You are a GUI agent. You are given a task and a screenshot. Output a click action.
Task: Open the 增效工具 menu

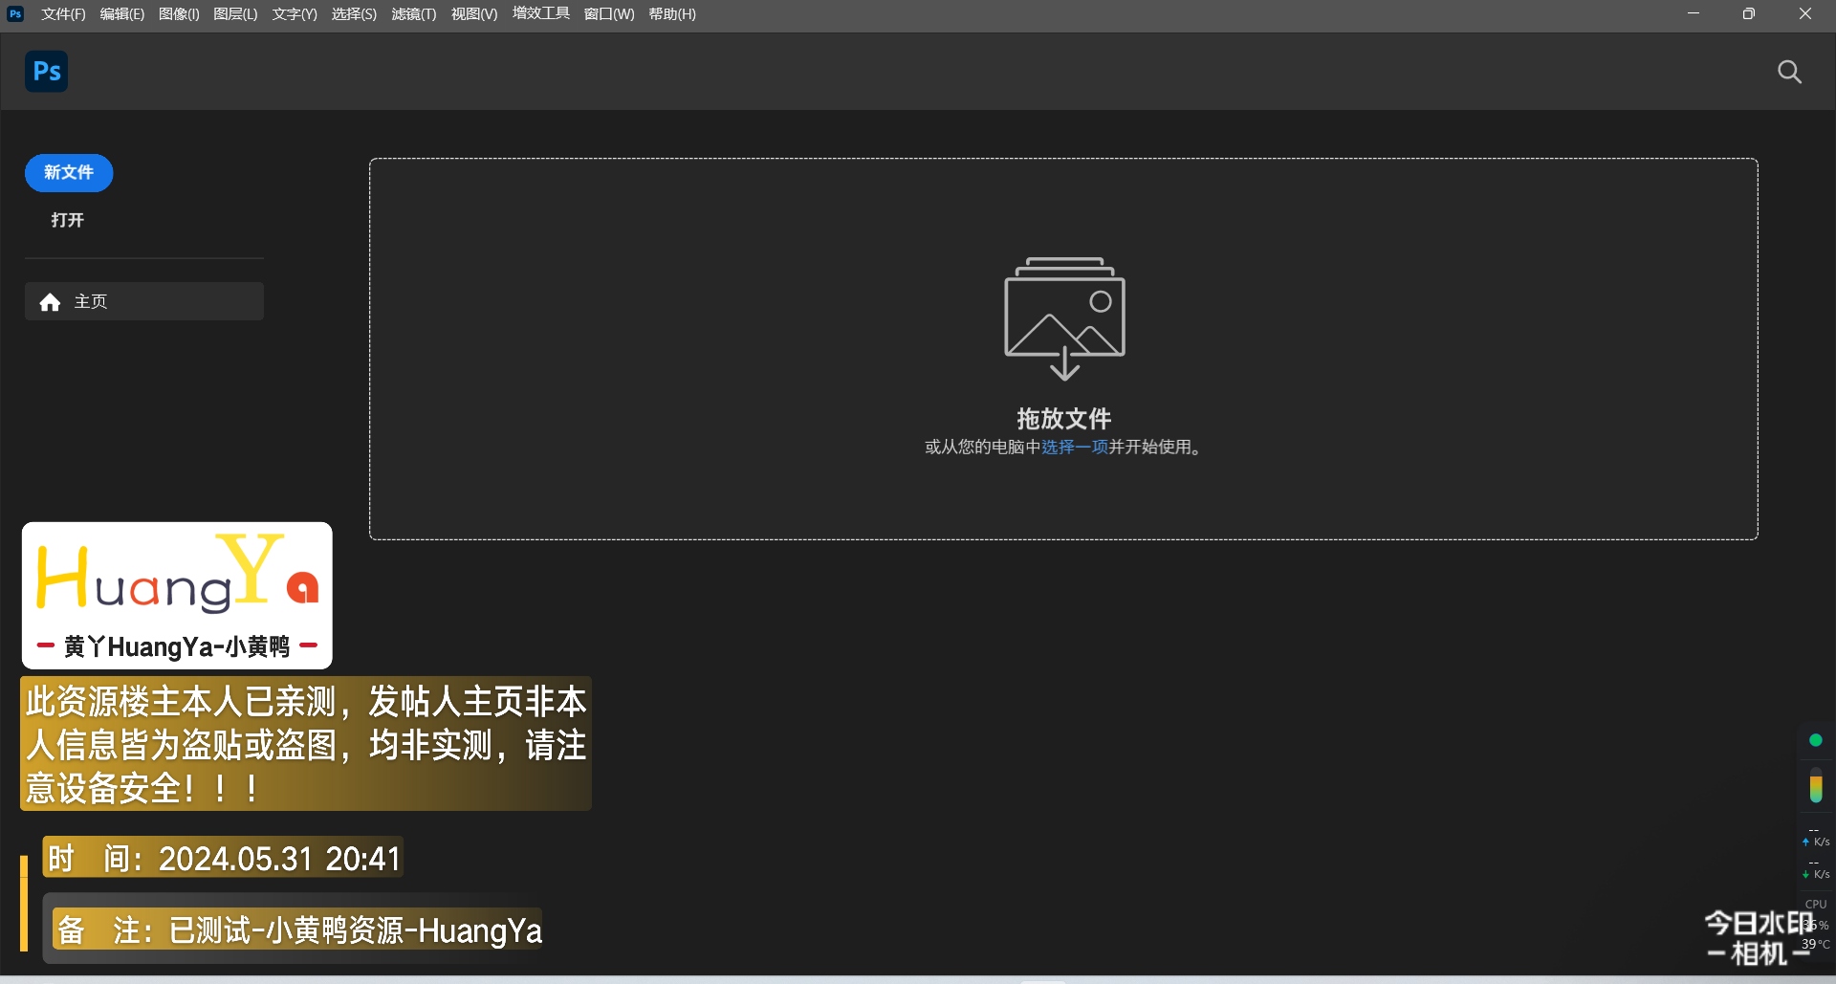coord(541,14)
